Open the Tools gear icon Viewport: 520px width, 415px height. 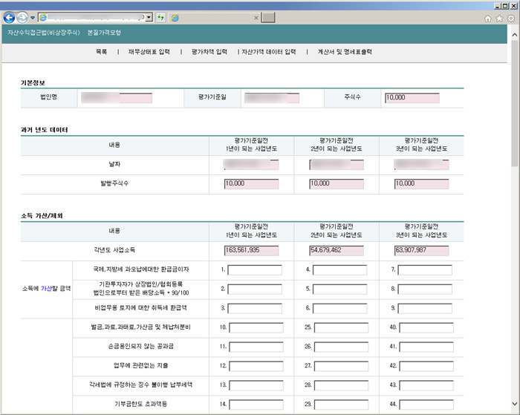[x=511, y=19]
